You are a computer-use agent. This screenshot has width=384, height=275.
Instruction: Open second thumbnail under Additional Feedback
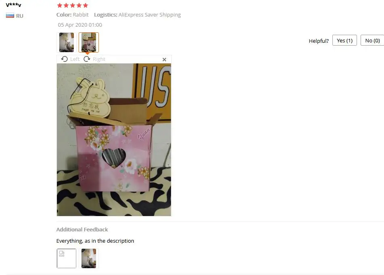point(89,258)
